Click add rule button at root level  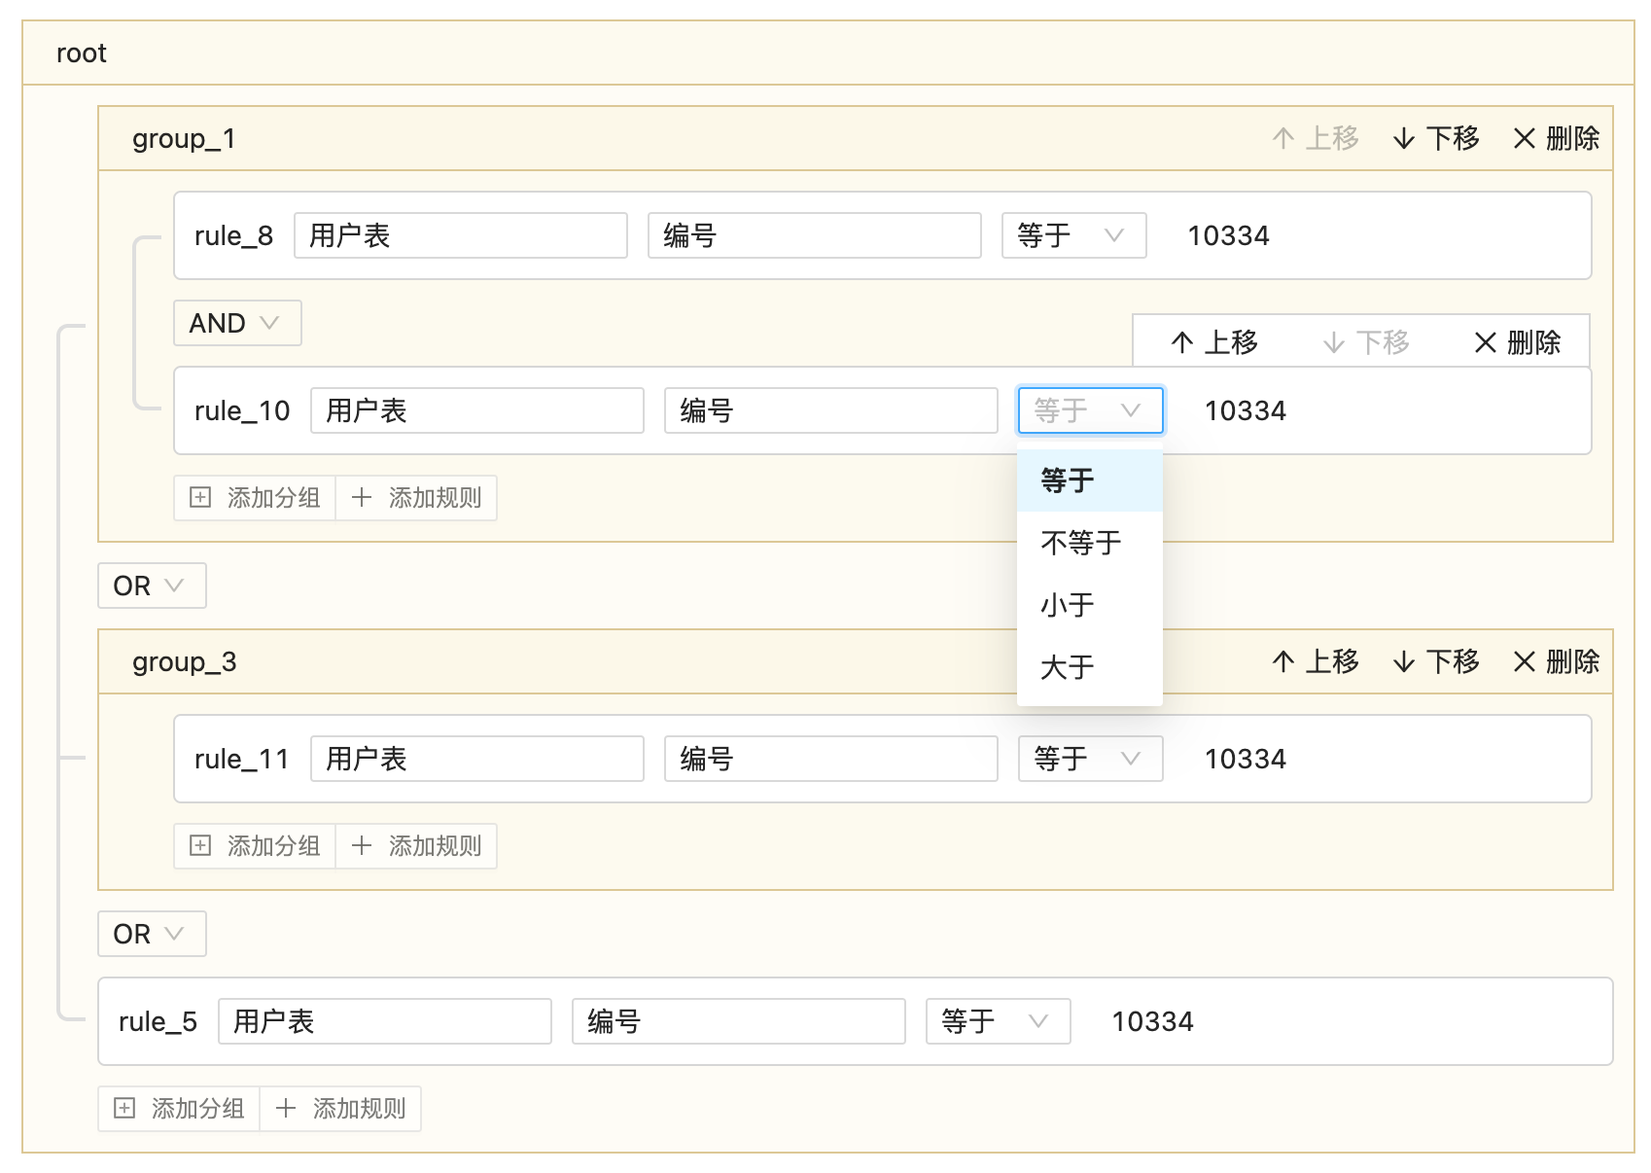[x=340, y=1109]
